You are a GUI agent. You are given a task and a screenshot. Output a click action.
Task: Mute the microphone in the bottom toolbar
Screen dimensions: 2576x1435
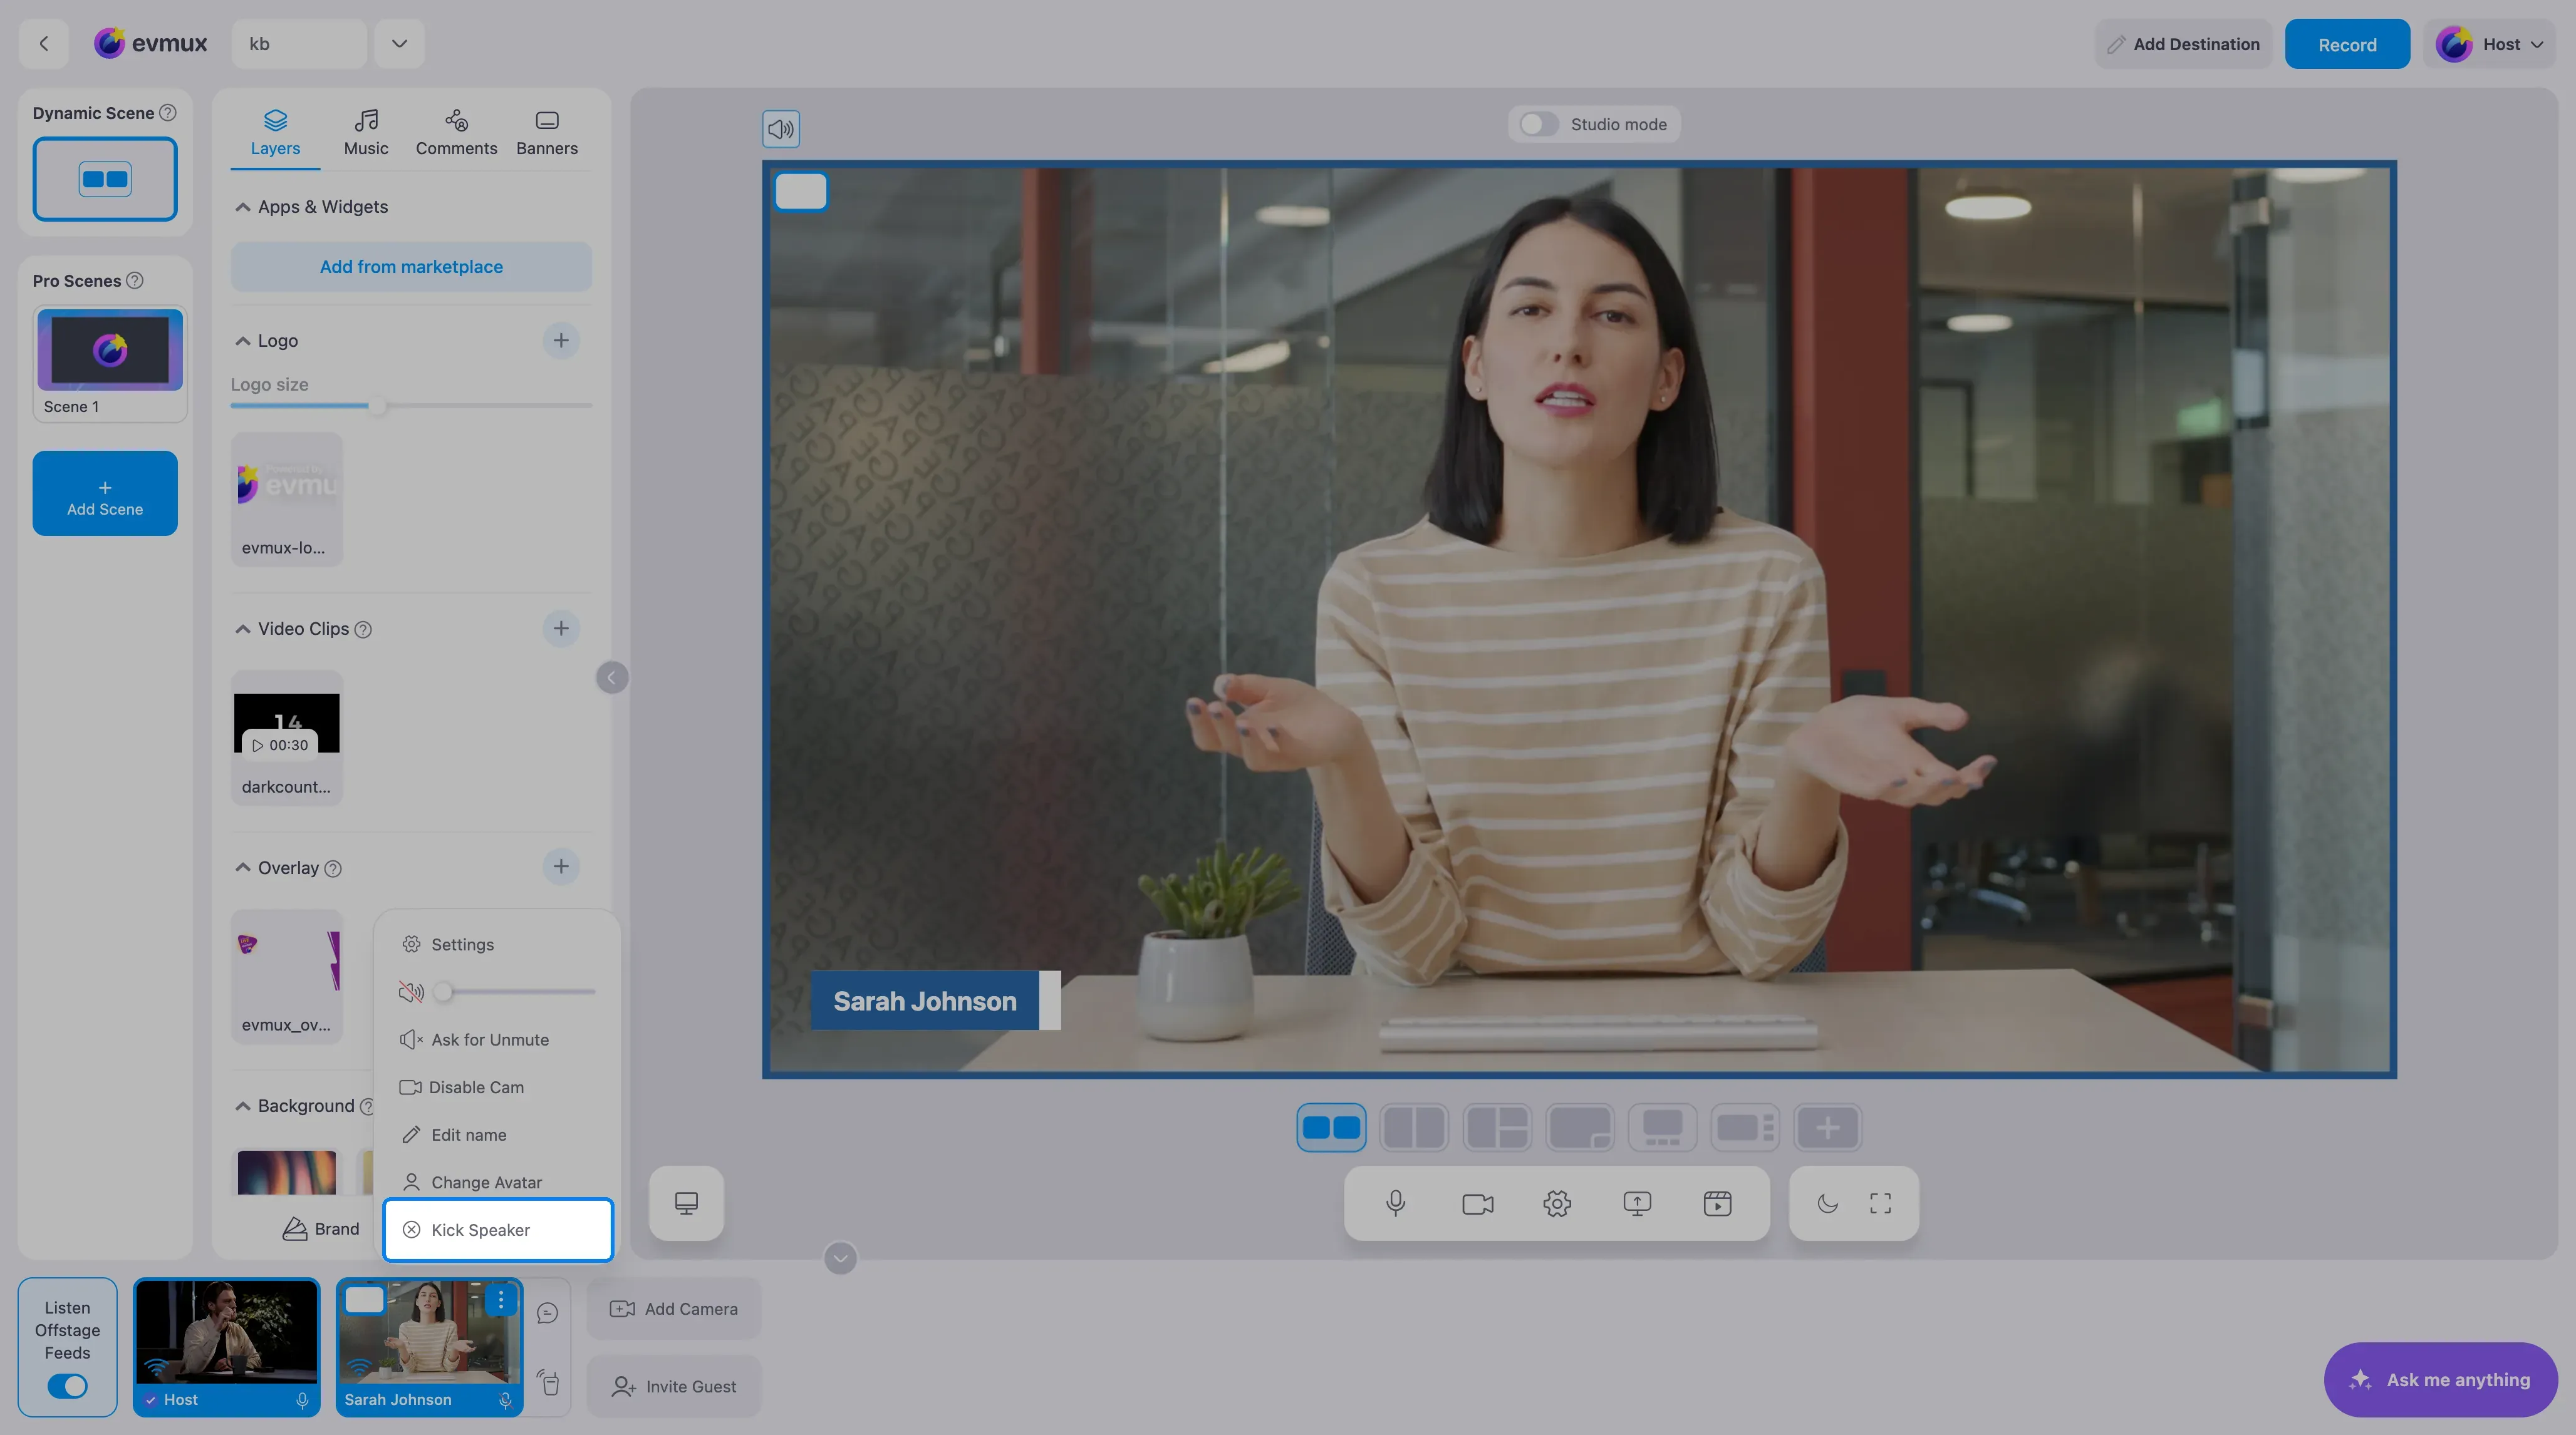[1395, 1203]
